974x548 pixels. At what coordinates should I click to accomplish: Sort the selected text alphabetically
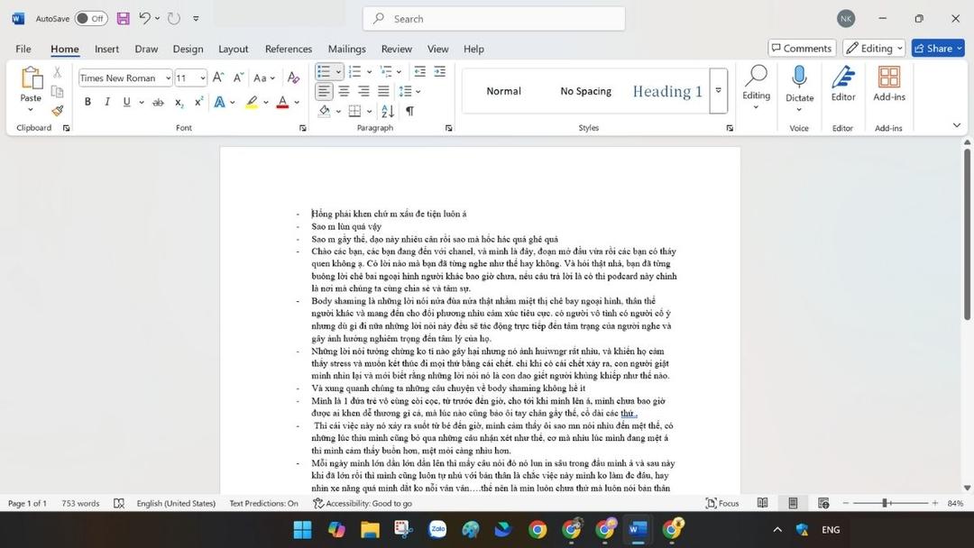[386, 110]
